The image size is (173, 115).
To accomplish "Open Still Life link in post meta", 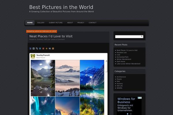I will (47, 39).
